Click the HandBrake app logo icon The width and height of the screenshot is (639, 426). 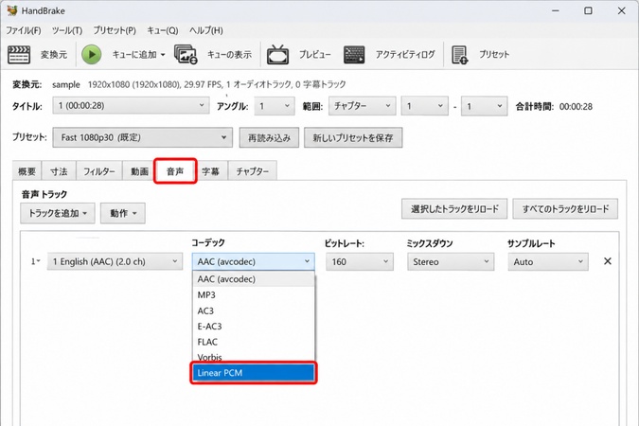(x=11, y=10)
